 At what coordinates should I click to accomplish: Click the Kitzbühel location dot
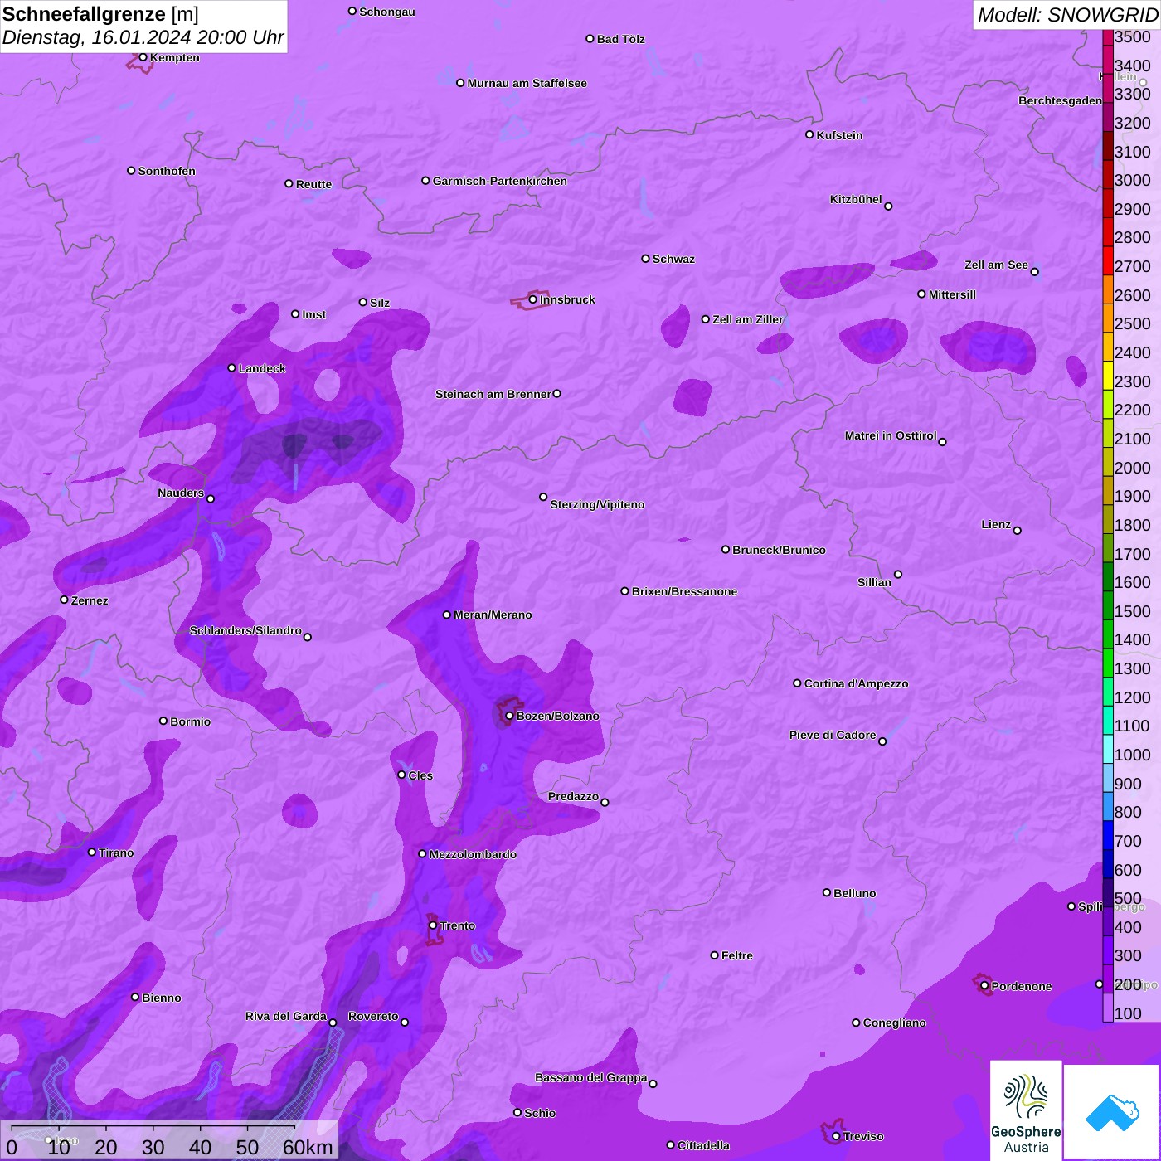point(888,206)
